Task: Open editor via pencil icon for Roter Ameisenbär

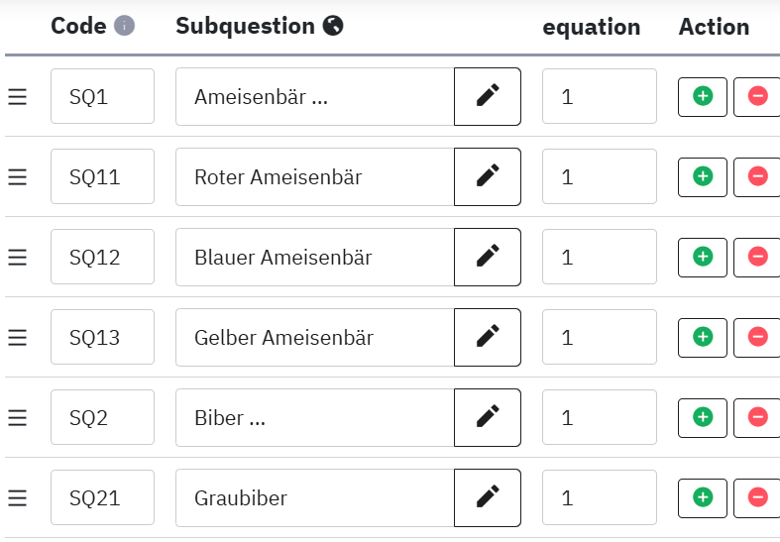Action: coord(487,176)
